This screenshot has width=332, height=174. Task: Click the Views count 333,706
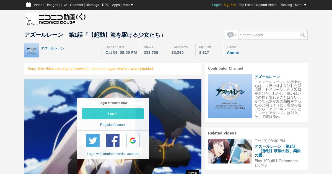(x=151, y=52)
